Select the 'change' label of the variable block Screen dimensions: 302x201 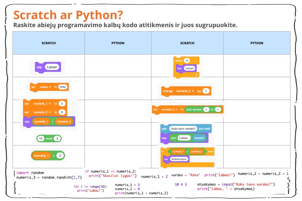click(168, 91)
